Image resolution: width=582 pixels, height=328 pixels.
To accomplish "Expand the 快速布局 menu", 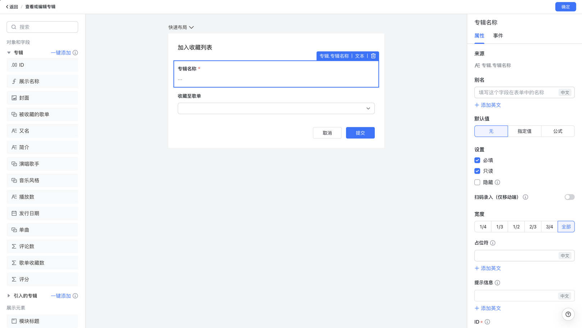I will pos(181,27).
